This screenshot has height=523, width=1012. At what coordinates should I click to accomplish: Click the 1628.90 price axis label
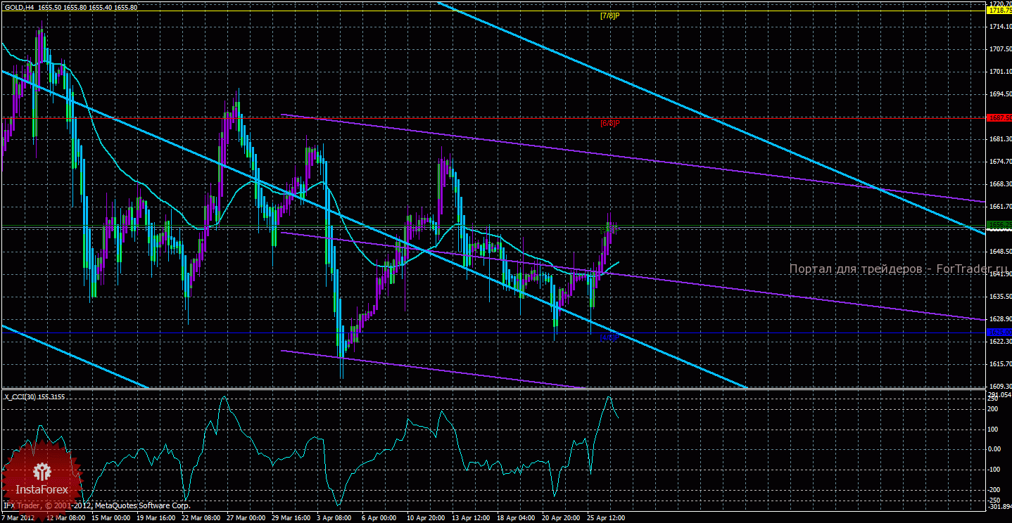click(999, 319)
